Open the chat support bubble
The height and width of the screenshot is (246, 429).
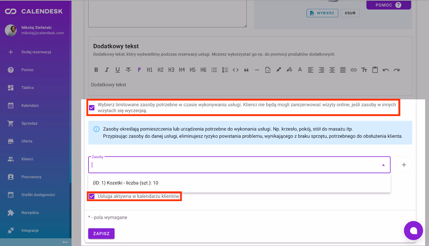click(413, 230)
